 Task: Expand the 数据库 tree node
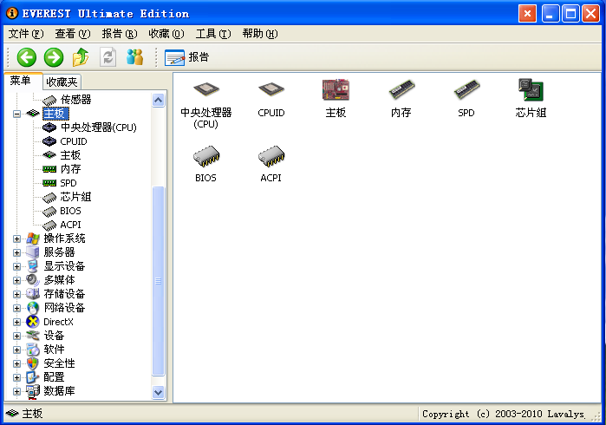point(16,391)
